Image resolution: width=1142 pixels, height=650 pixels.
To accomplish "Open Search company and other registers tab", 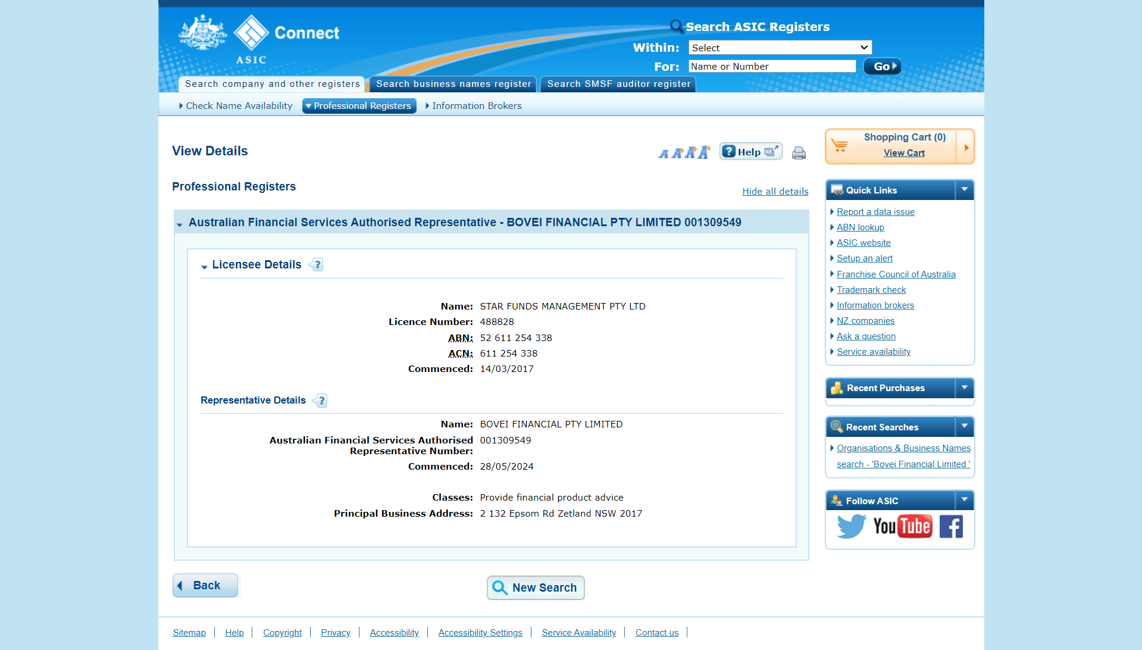I will (x=273, y=84).
